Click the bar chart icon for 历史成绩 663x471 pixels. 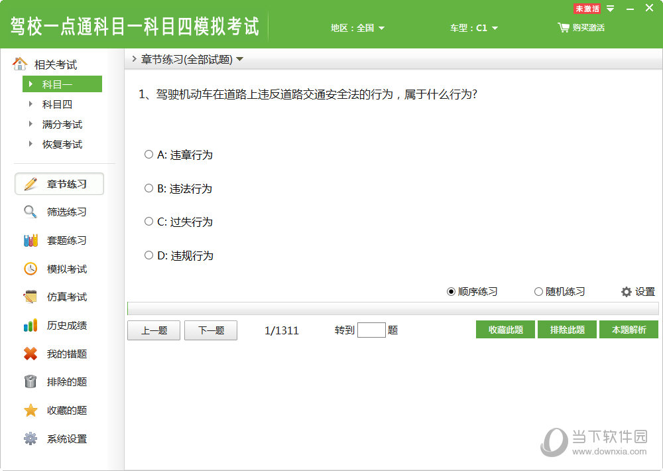[x=30, y=325]
